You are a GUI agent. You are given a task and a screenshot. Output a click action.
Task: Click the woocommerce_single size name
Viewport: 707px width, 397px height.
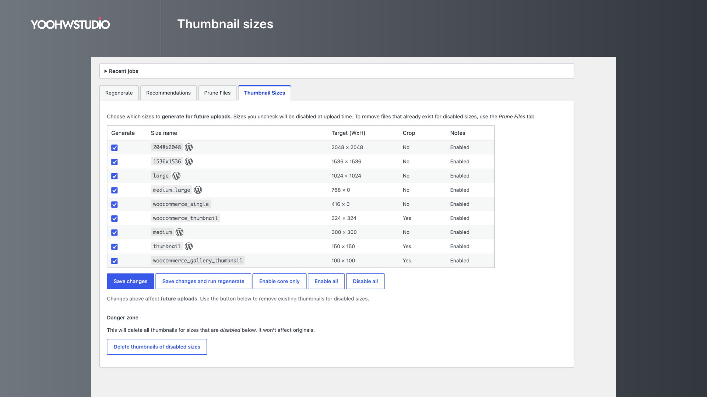[x=181, y=204]
